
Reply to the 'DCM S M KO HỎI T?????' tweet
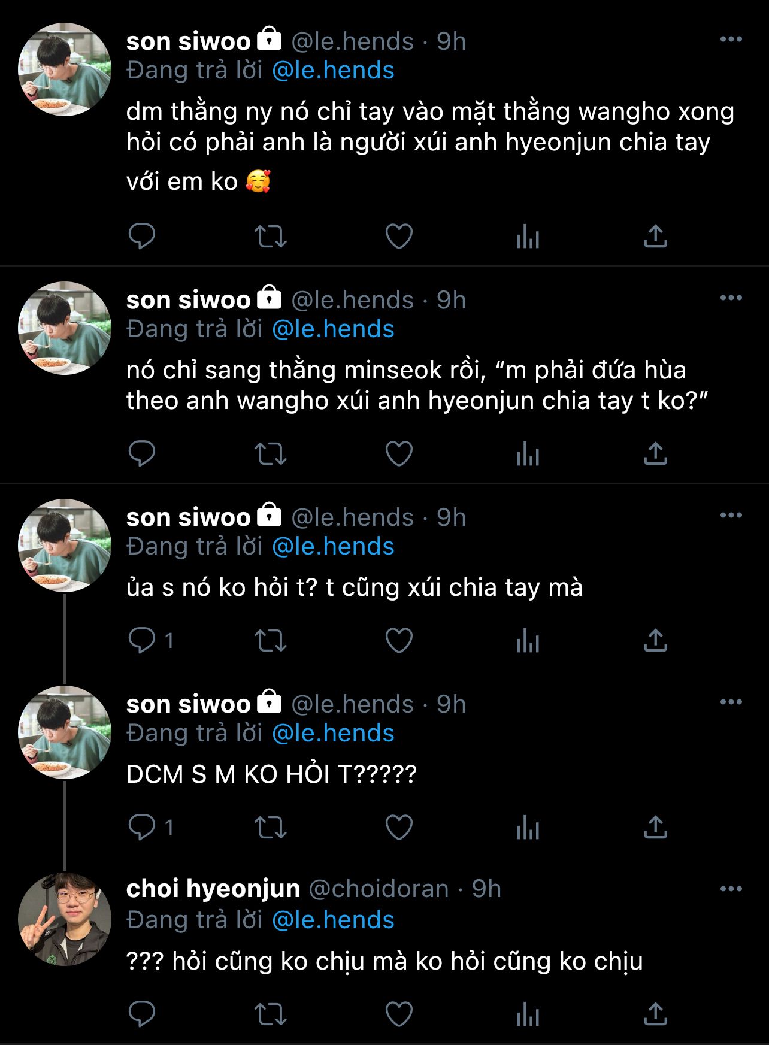point(142,828)
